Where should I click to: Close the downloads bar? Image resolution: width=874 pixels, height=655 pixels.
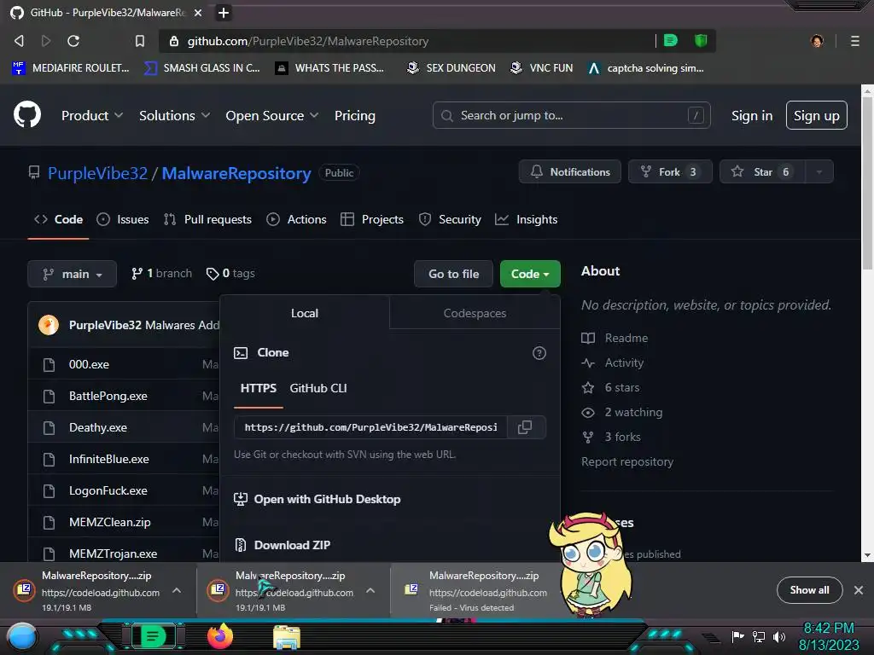point(859,590)
